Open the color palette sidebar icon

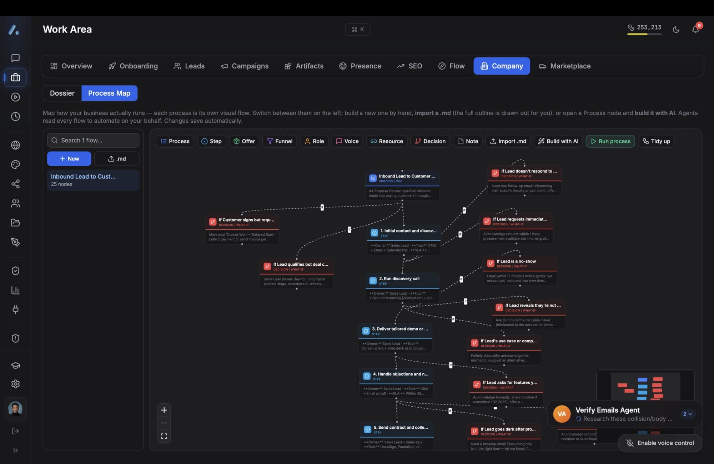(x=15, y=164)
